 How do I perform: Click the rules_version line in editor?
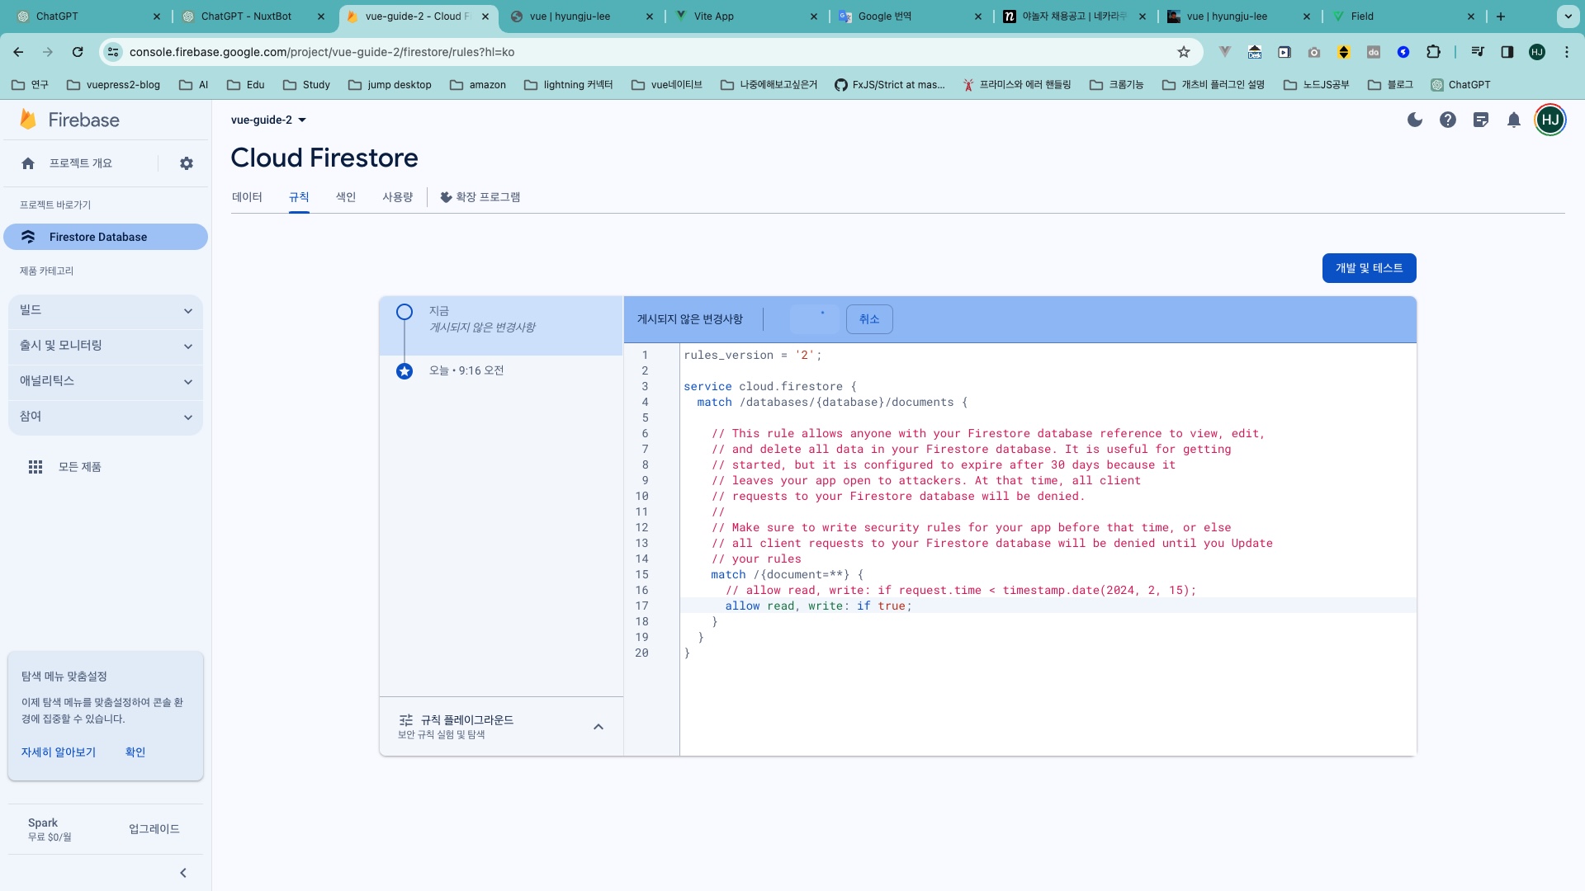[752, 355]
